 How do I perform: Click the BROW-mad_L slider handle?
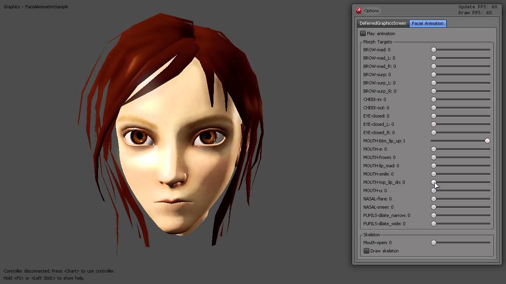point(434,58)
